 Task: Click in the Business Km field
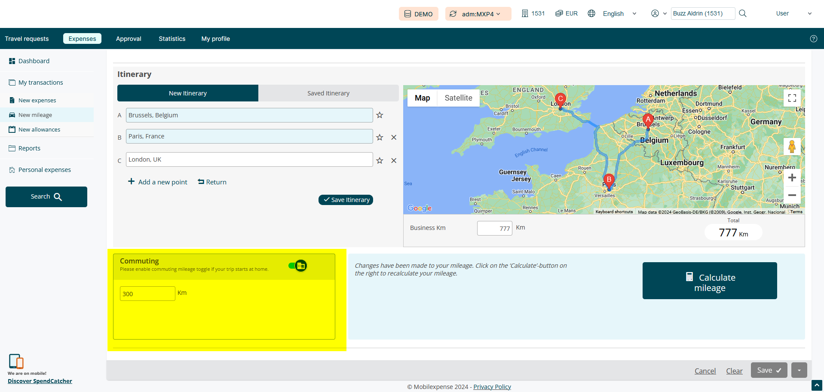pyautogui.click(x=494, y=228)
